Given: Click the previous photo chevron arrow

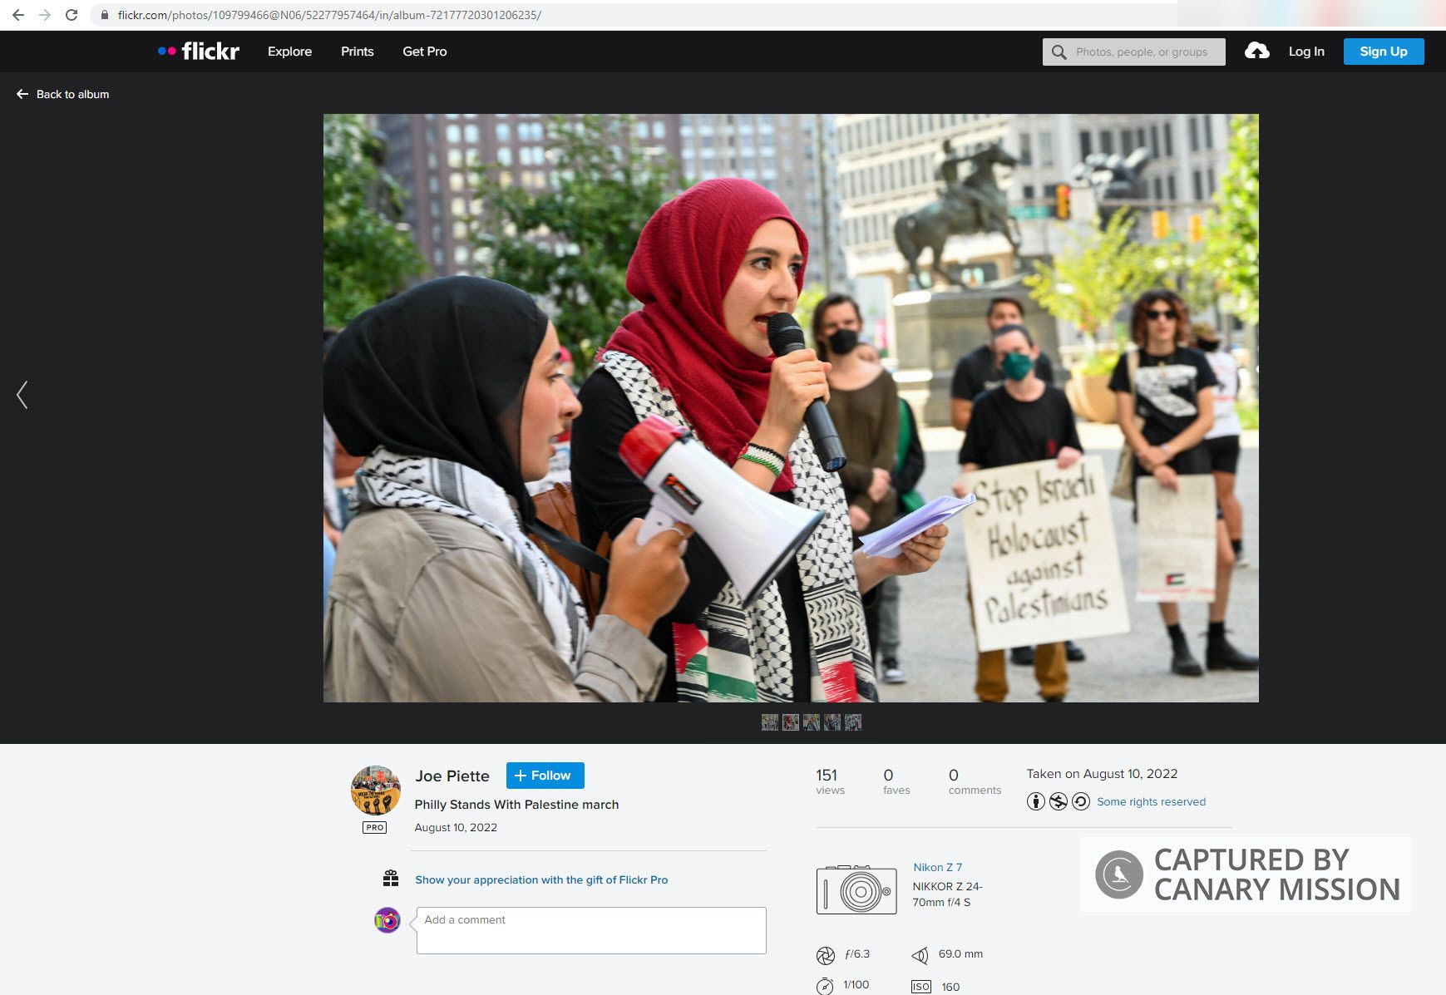Looking at the screenshot, I should coord(22,395).
